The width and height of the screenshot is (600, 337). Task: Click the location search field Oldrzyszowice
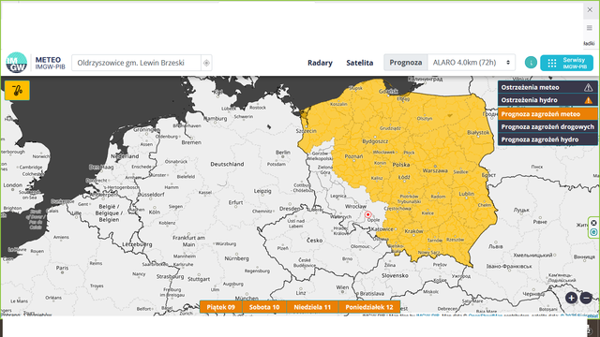(x=136, y=63)
